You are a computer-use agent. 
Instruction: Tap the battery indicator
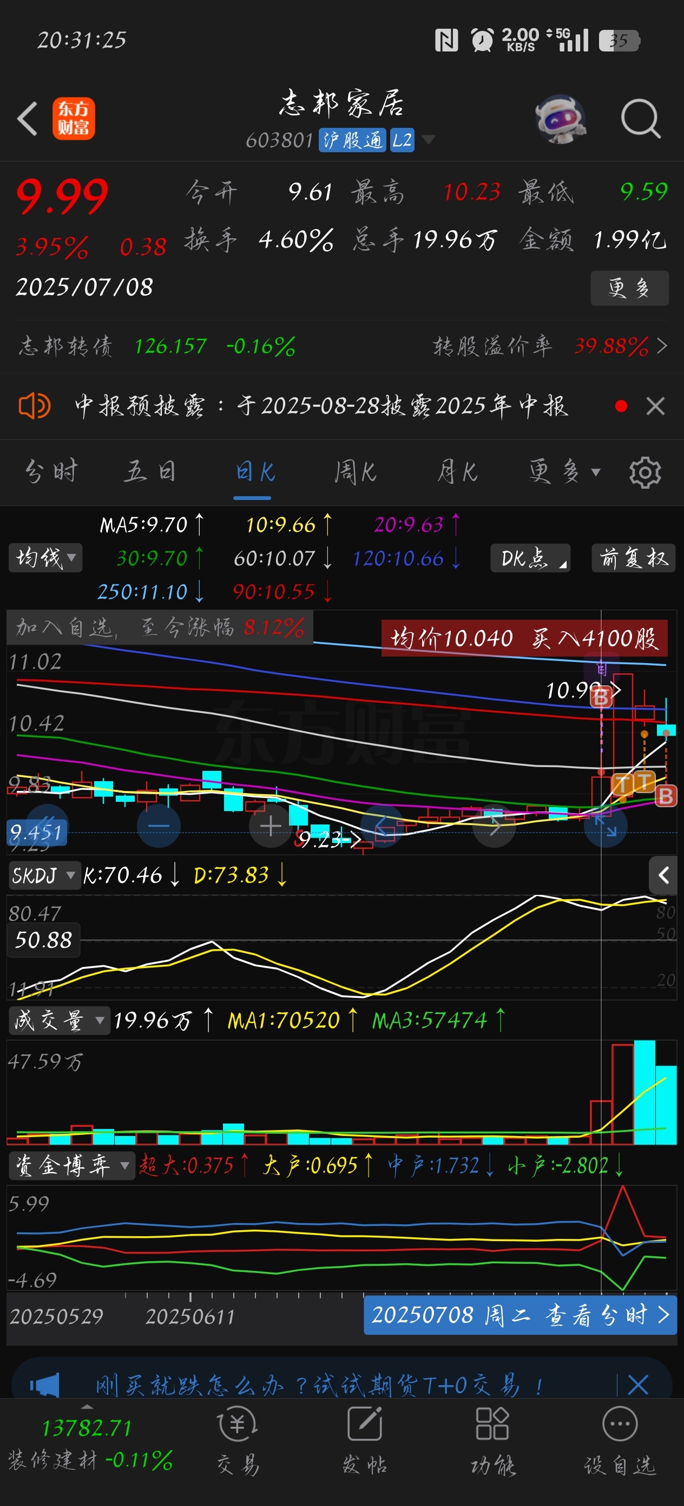619,40
